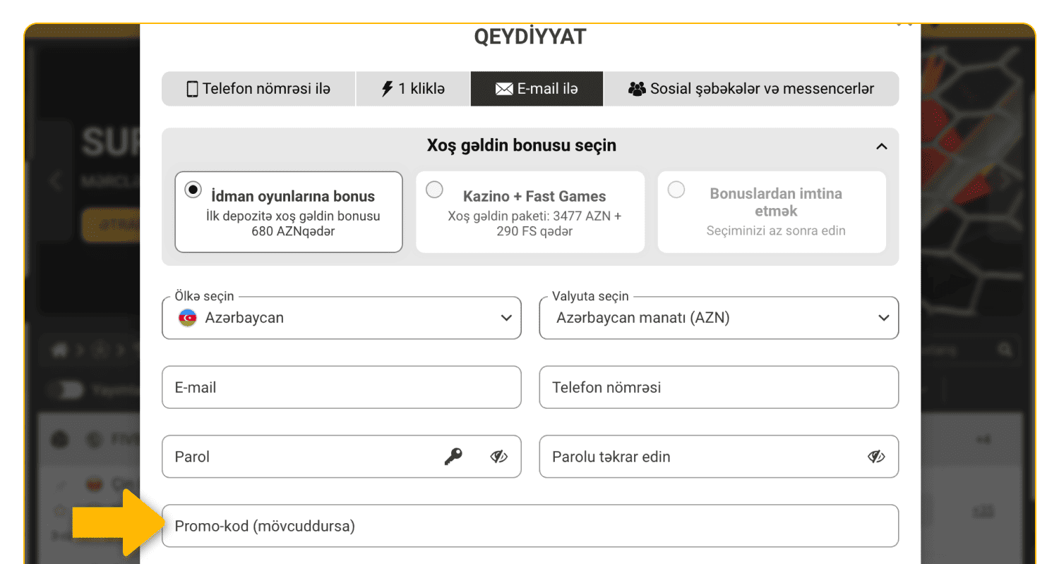This screenshot has width=1059, height=564.
Task: Reveal the repeated password with the eye icon
Action: click(876, 456)
